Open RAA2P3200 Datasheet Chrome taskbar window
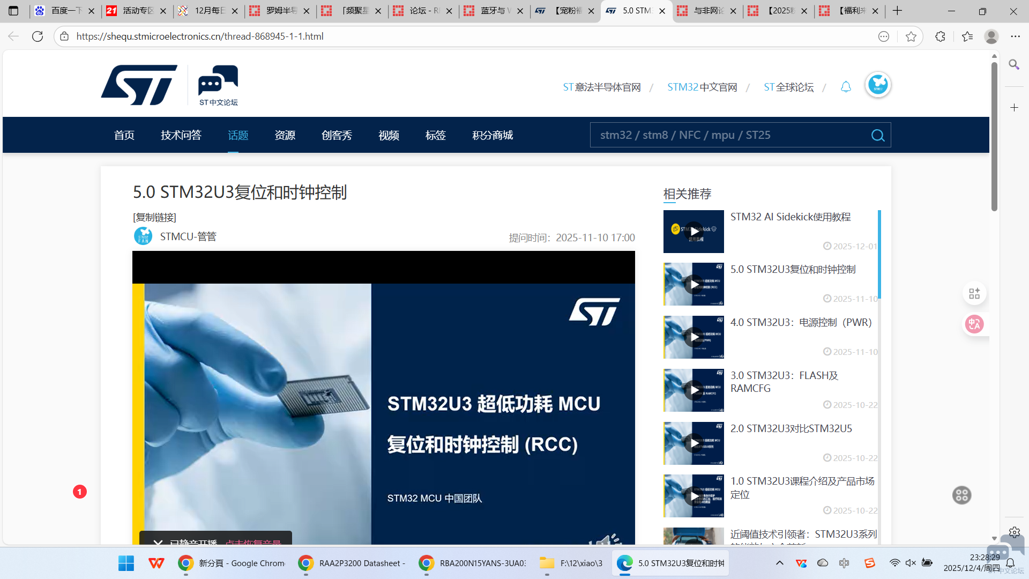The image size is (1029, 579). (353, 563)
